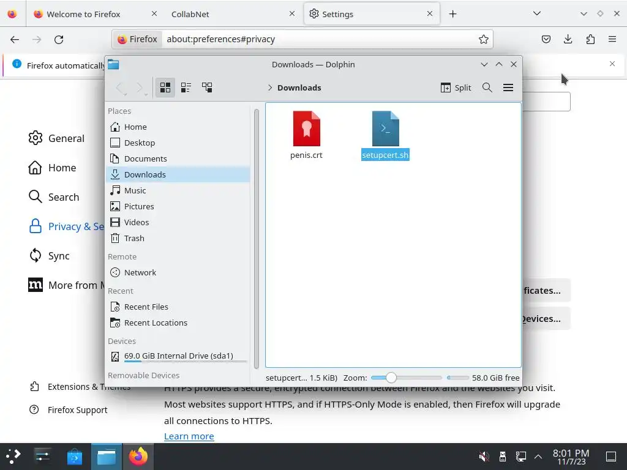This screenshot has height=470, width=627.
Task: Open Sync settings category
Action: click(50, 256)
